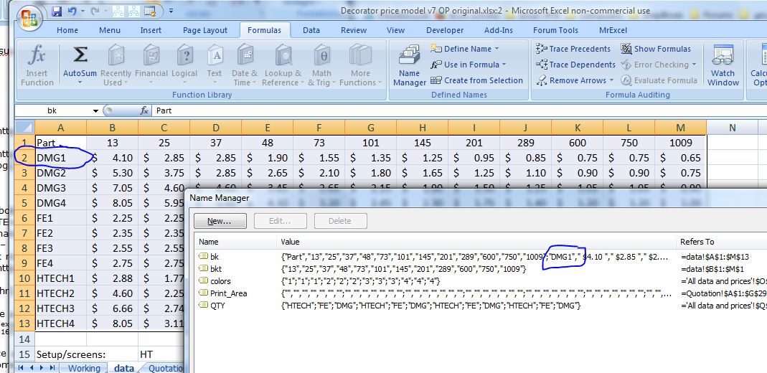Click the fx button beside the formula bar

point(143,111)
